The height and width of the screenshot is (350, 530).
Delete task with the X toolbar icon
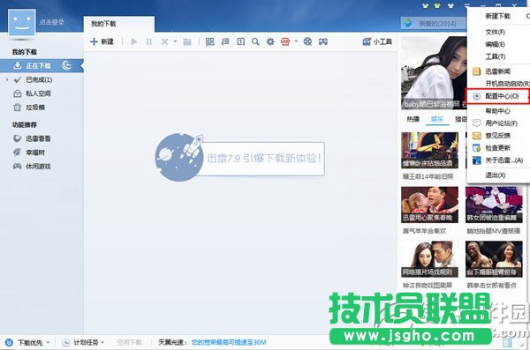(x=164, y=41)
